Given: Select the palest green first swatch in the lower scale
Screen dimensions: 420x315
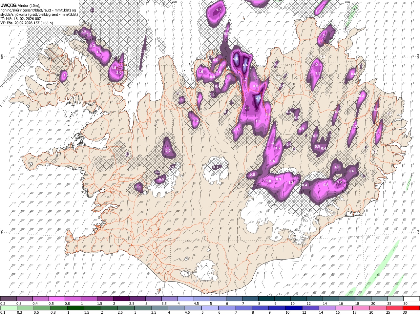Looking at the screenshot, I should 8,308.
